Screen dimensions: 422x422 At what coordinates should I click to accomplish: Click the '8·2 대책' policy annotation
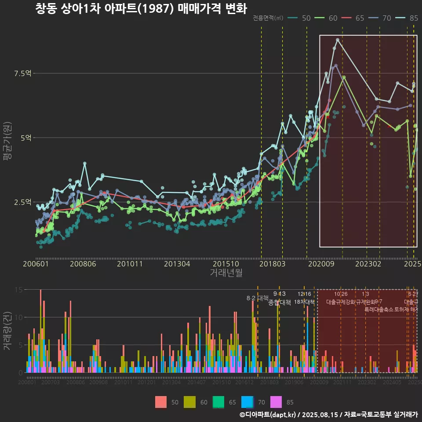258,298
